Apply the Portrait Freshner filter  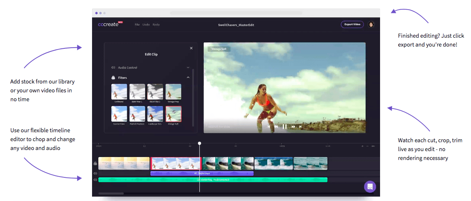click(x=137, y=114)
